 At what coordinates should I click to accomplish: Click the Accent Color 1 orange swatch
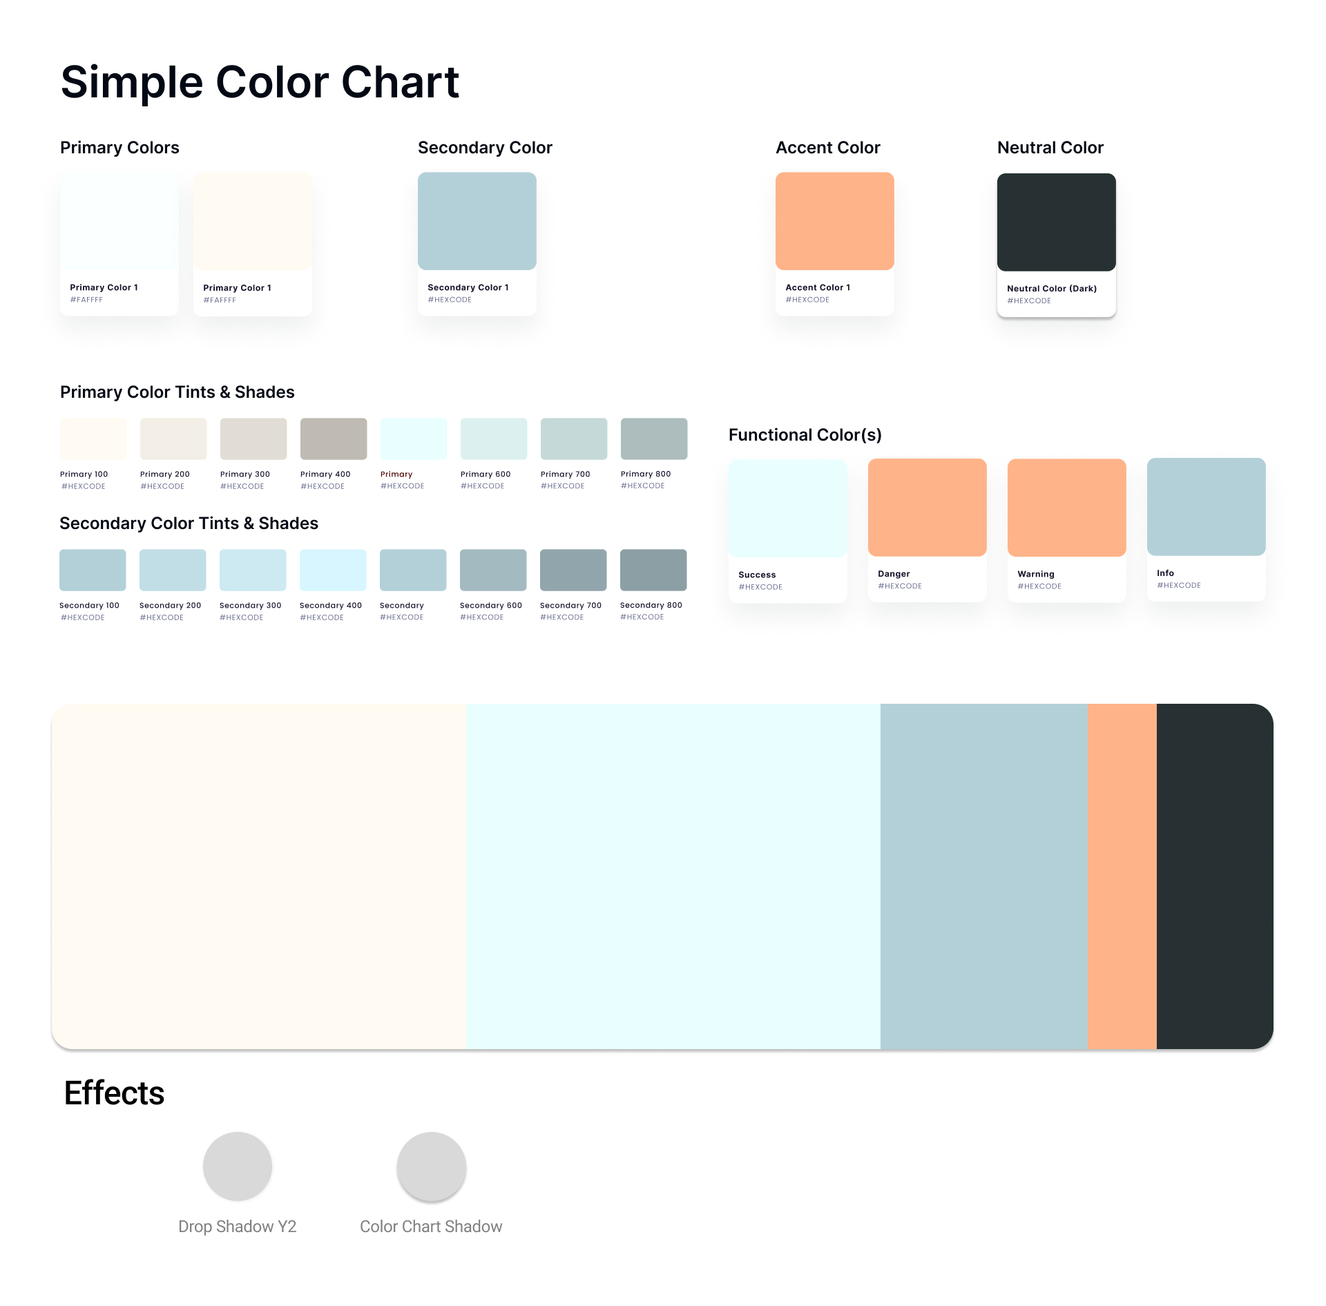834,221
